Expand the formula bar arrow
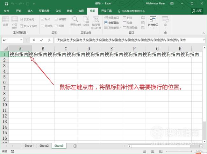 pos(204,40)
